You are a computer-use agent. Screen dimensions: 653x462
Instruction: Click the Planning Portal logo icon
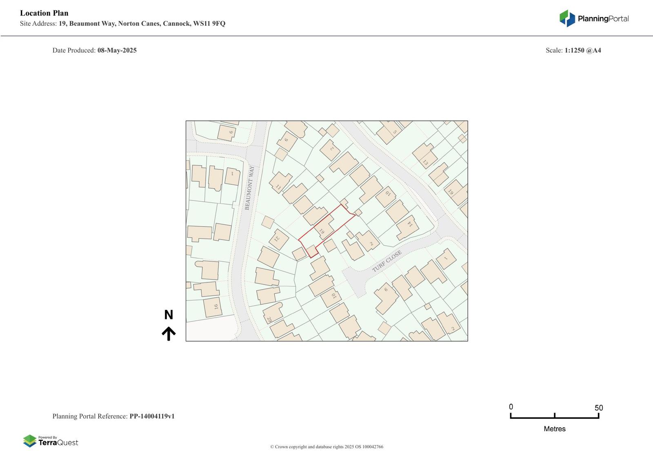[x=567, y=18]
